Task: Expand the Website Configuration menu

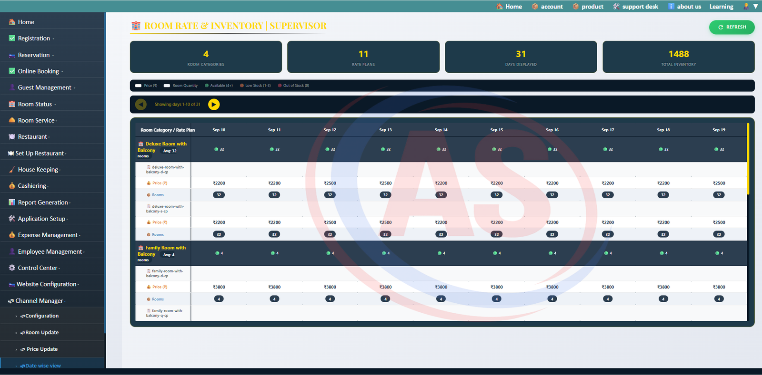Action: pyautogui.click(x=52, y=284)
